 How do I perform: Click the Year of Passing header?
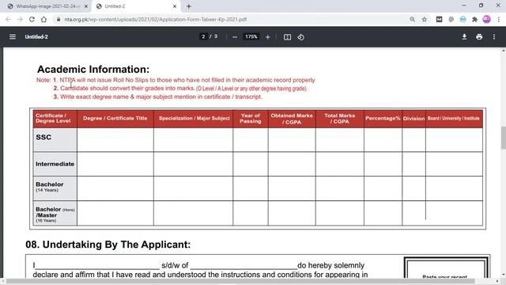pos(251,118)
